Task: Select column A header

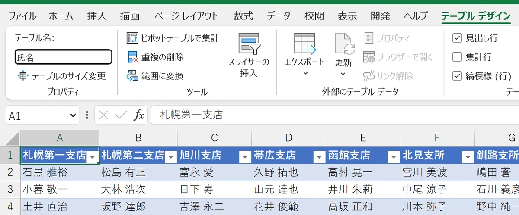Action: tap(60, 138)
